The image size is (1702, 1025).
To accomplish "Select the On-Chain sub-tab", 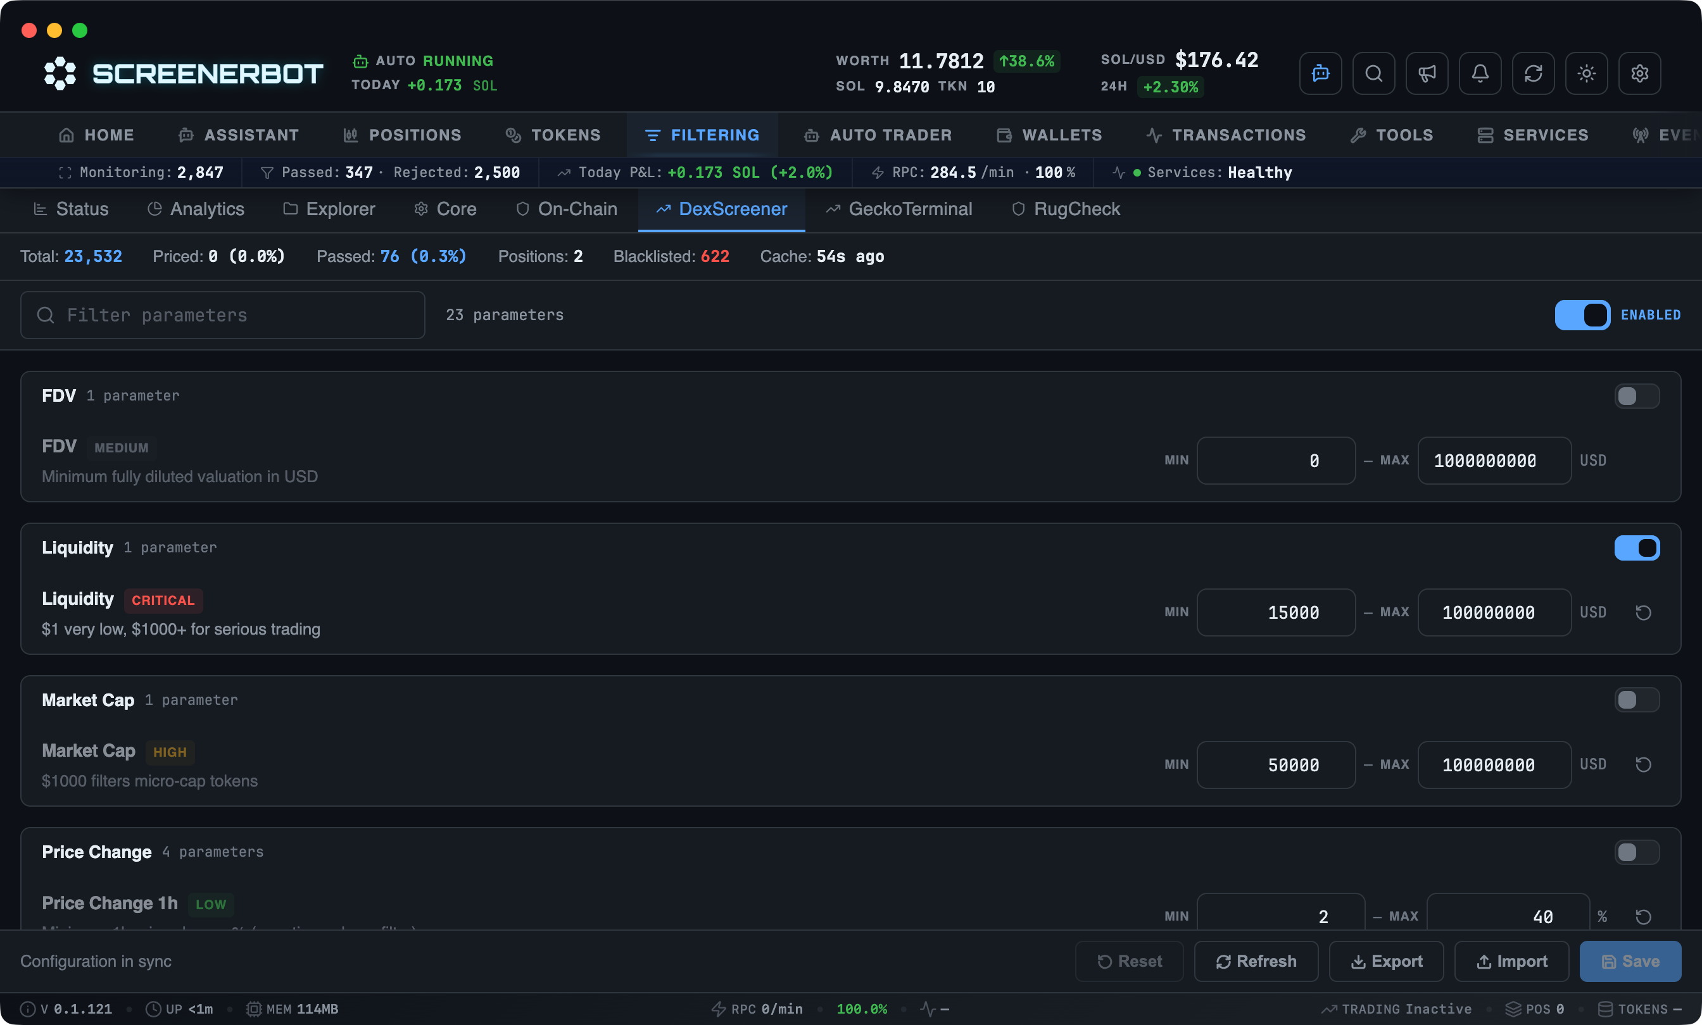I will pyautogui.click(x=565, y=208).
